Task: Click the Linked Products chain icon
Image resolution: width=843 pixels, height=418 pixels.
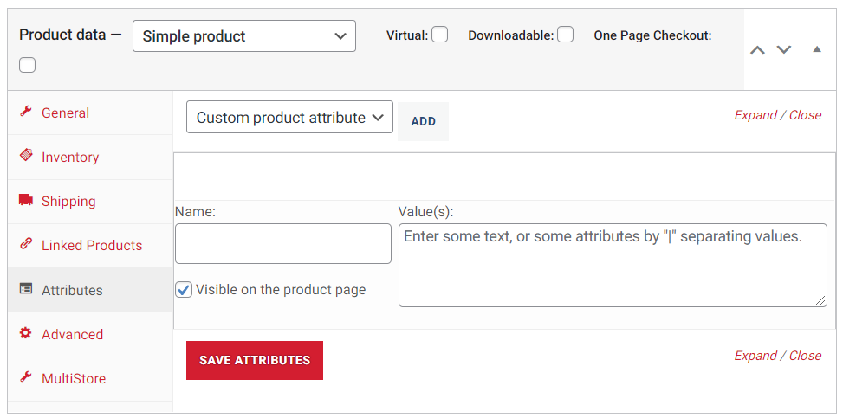Action: point(26,244)
